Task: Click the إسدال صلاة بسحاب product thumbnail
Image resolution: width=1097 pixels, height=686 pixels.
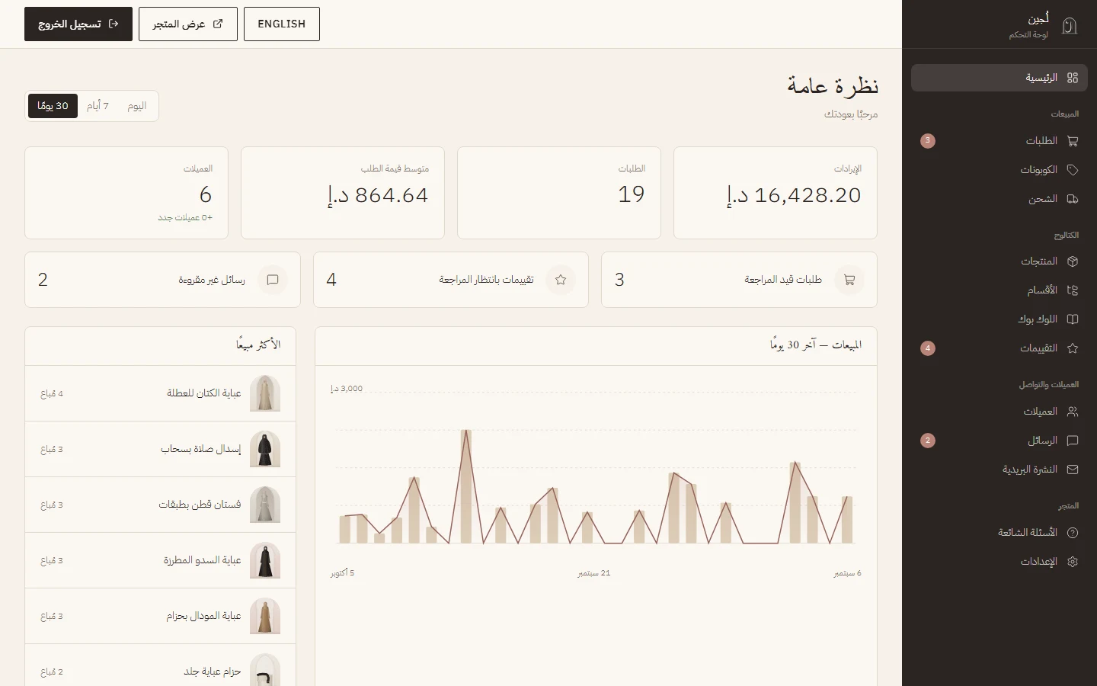Action: [265, 449]
